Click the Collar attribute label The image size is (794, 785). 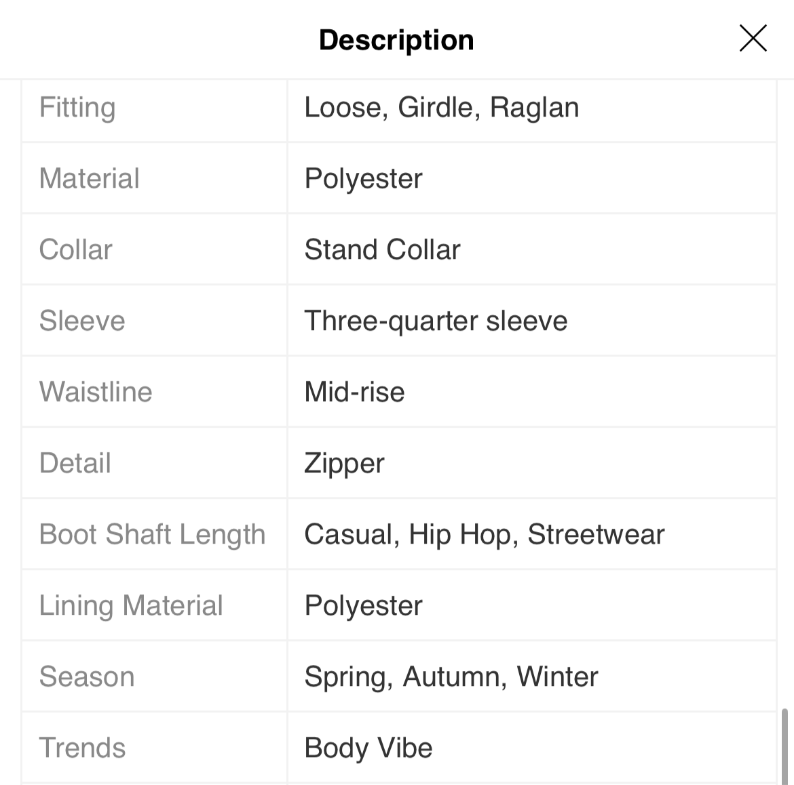76,249
